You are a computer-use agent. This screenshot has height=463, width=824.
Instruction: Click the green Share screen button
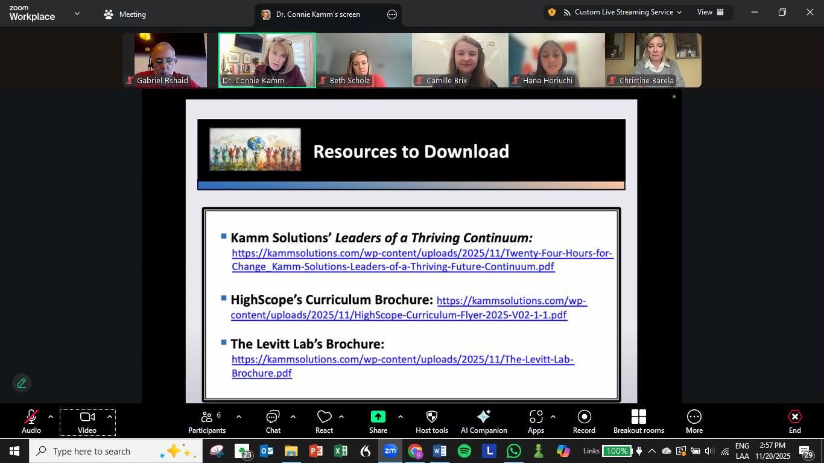tap(378, 421)
